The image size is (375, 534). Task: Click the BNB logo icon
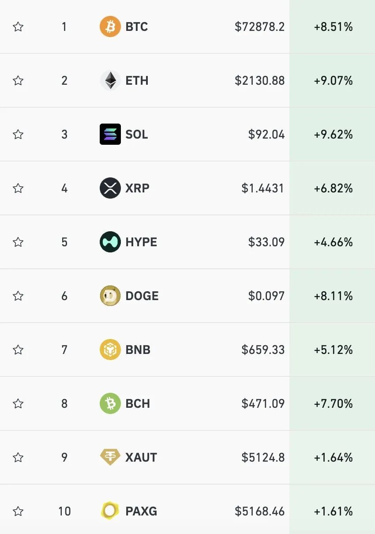coord(110,350)
